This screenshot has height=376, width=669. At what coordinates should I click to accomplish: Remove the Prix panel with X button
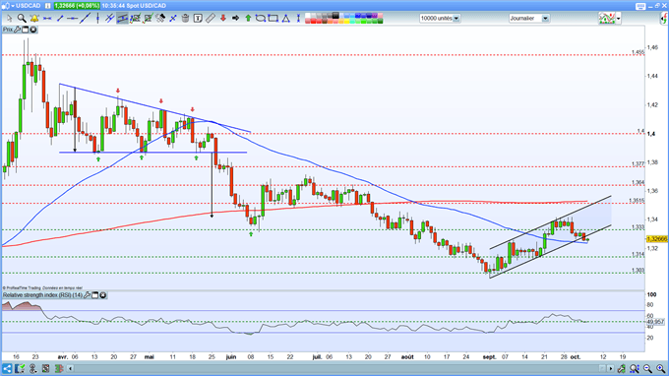pyautogui.click(x=32, y=30)
